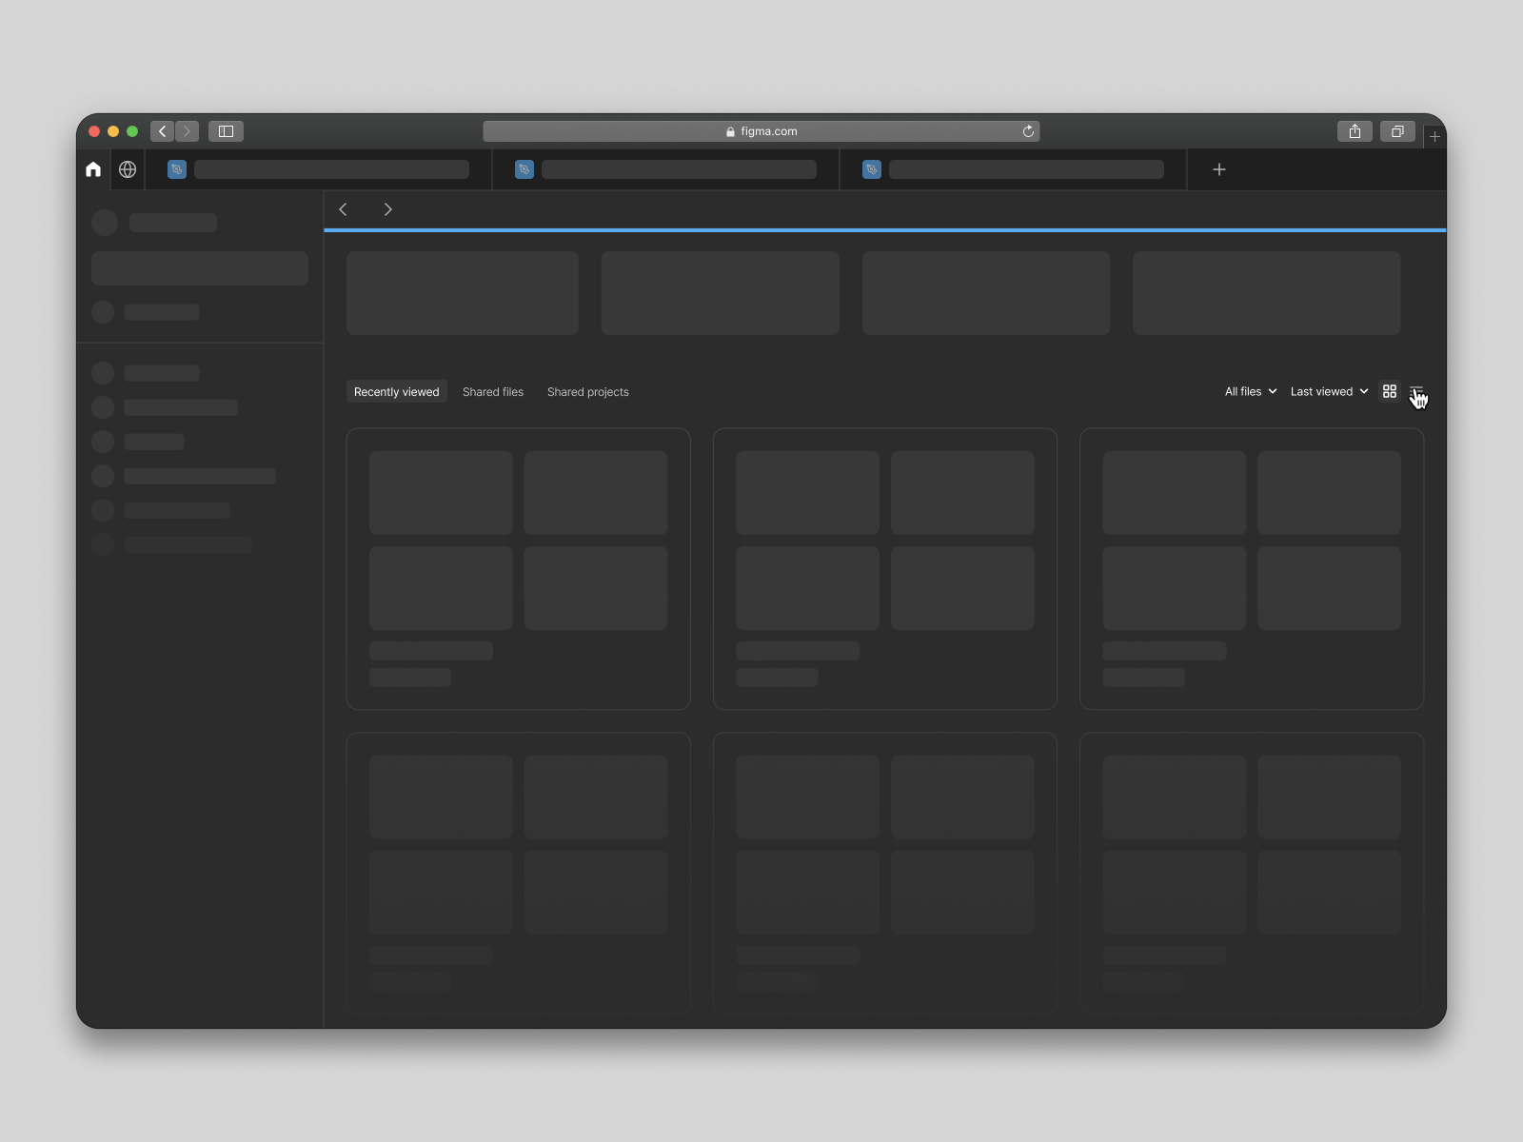The width and height of the screenshot is (1523, 1142).
Task: Switch to the Shared files tab
Action: [493, 391]
